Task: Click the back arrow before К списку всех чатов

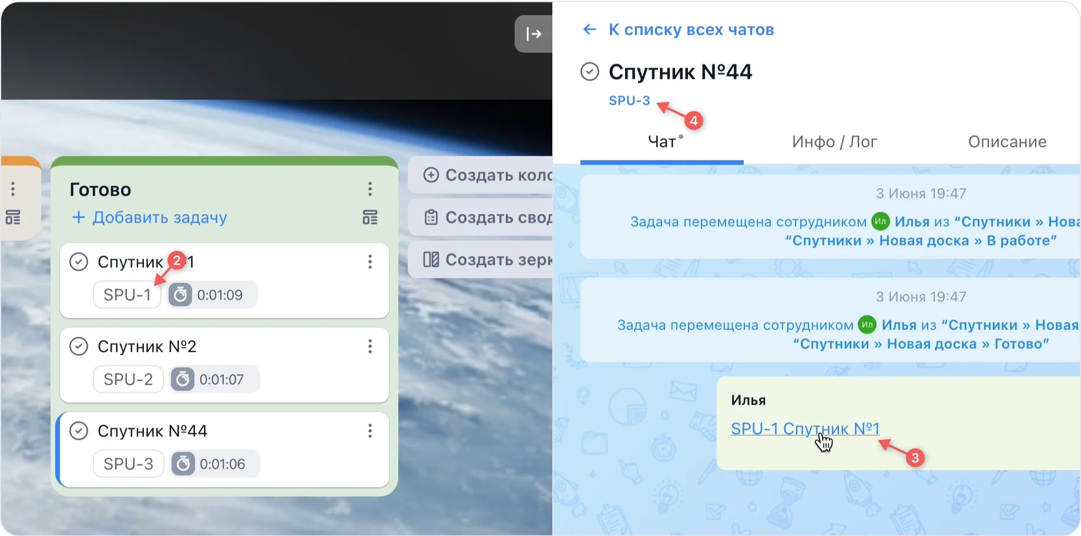Action: tap(589, 29)
